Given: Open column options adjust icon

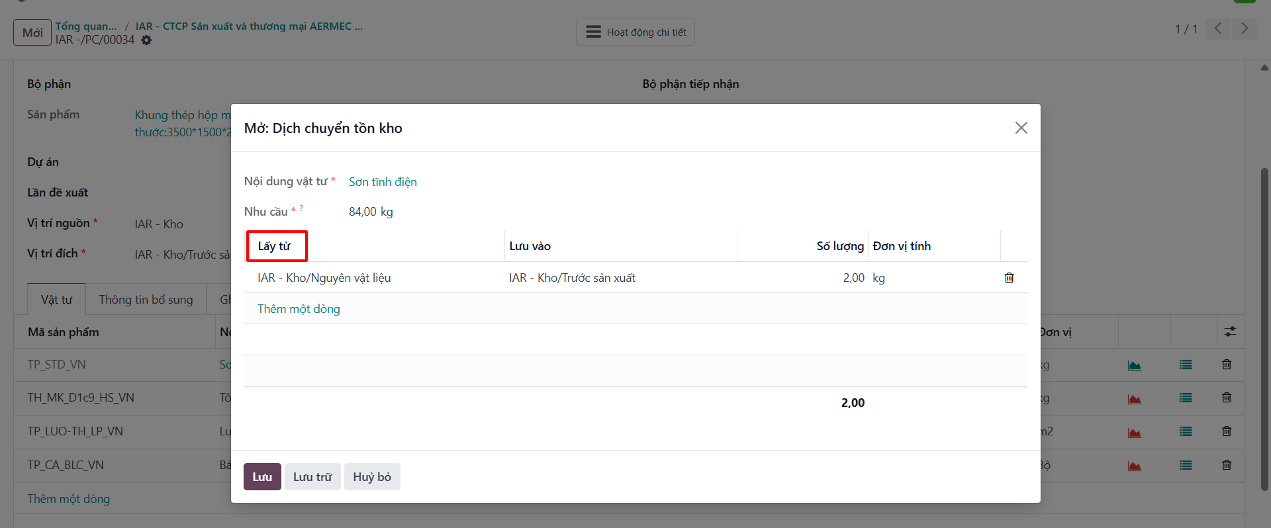Looking at the screenshot, I should pos(1230,332).
